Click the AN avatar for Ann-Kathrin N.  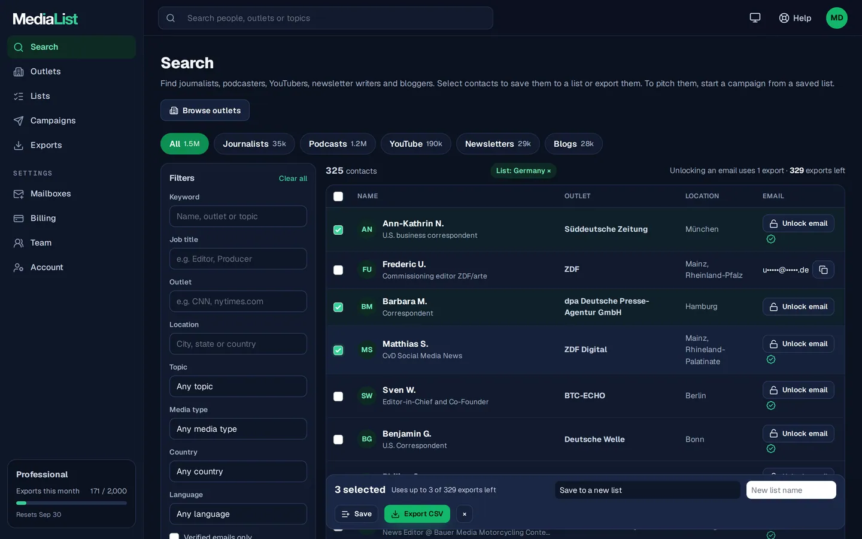[367, 229]
